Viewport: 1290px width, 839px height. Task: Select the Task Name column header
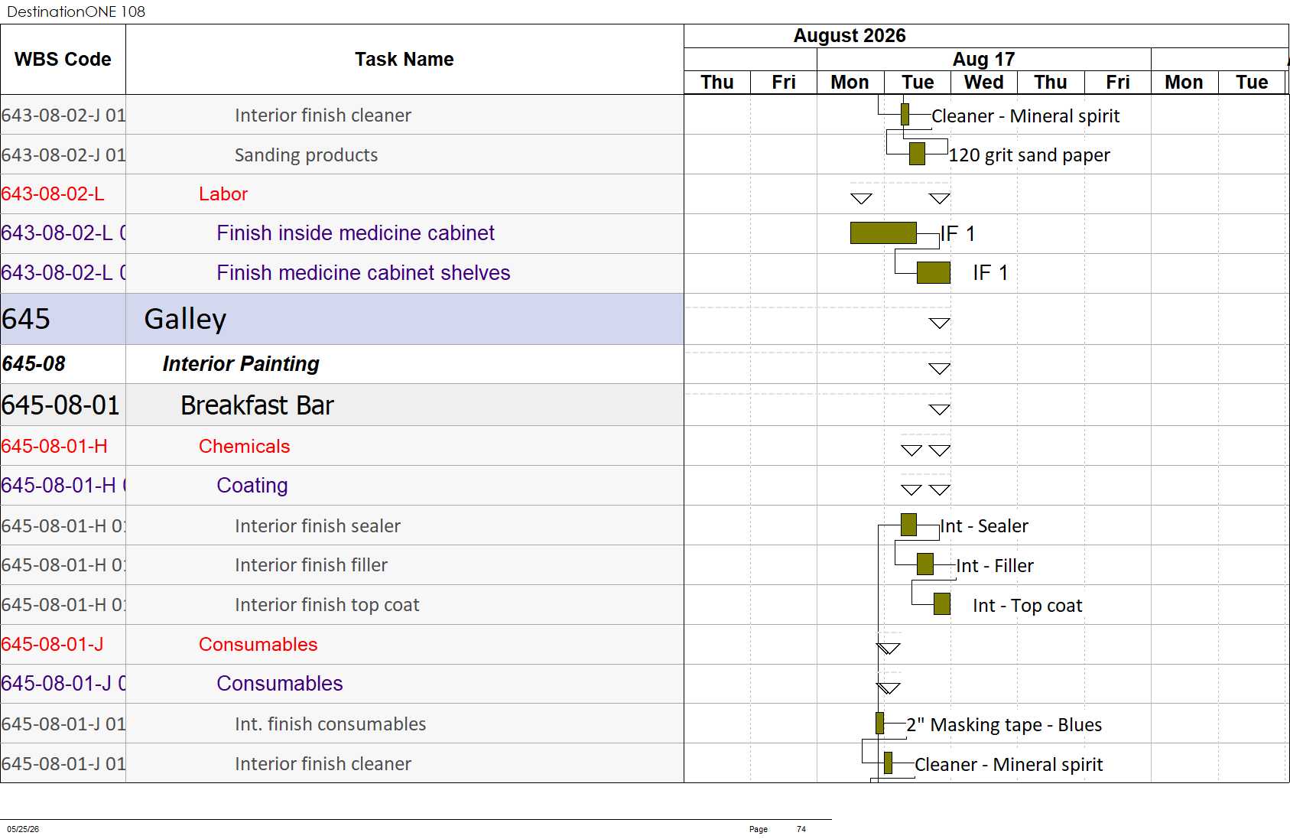click(x=405, y=59)
